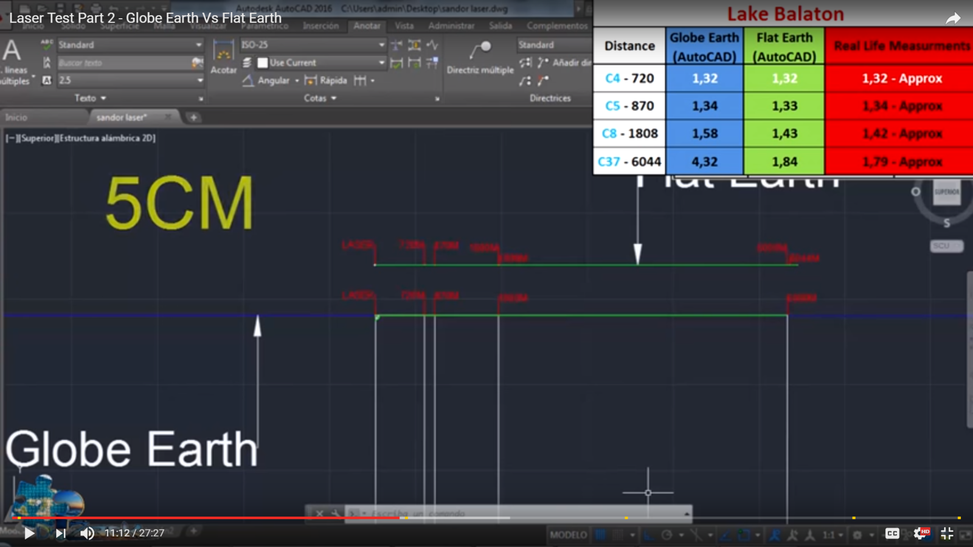The width and height of the screenshot is (973, 547).
Task: Click the YouTube share arrow icon
Action: 952,19
